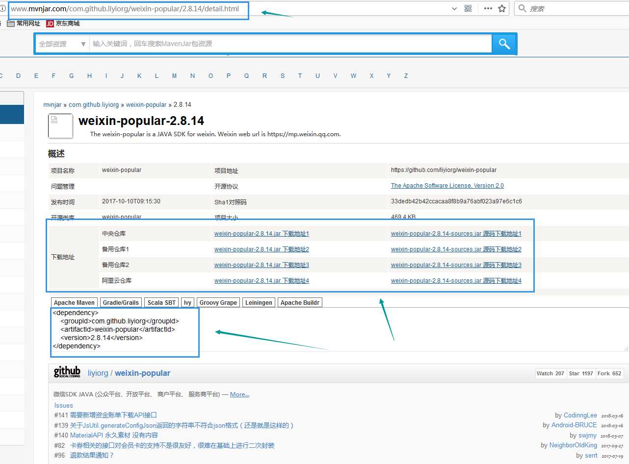The height and width of the screenshot is (464, 629).
Task: Expand the 全部资源 category dropdown
Action: tap(62, 44)
